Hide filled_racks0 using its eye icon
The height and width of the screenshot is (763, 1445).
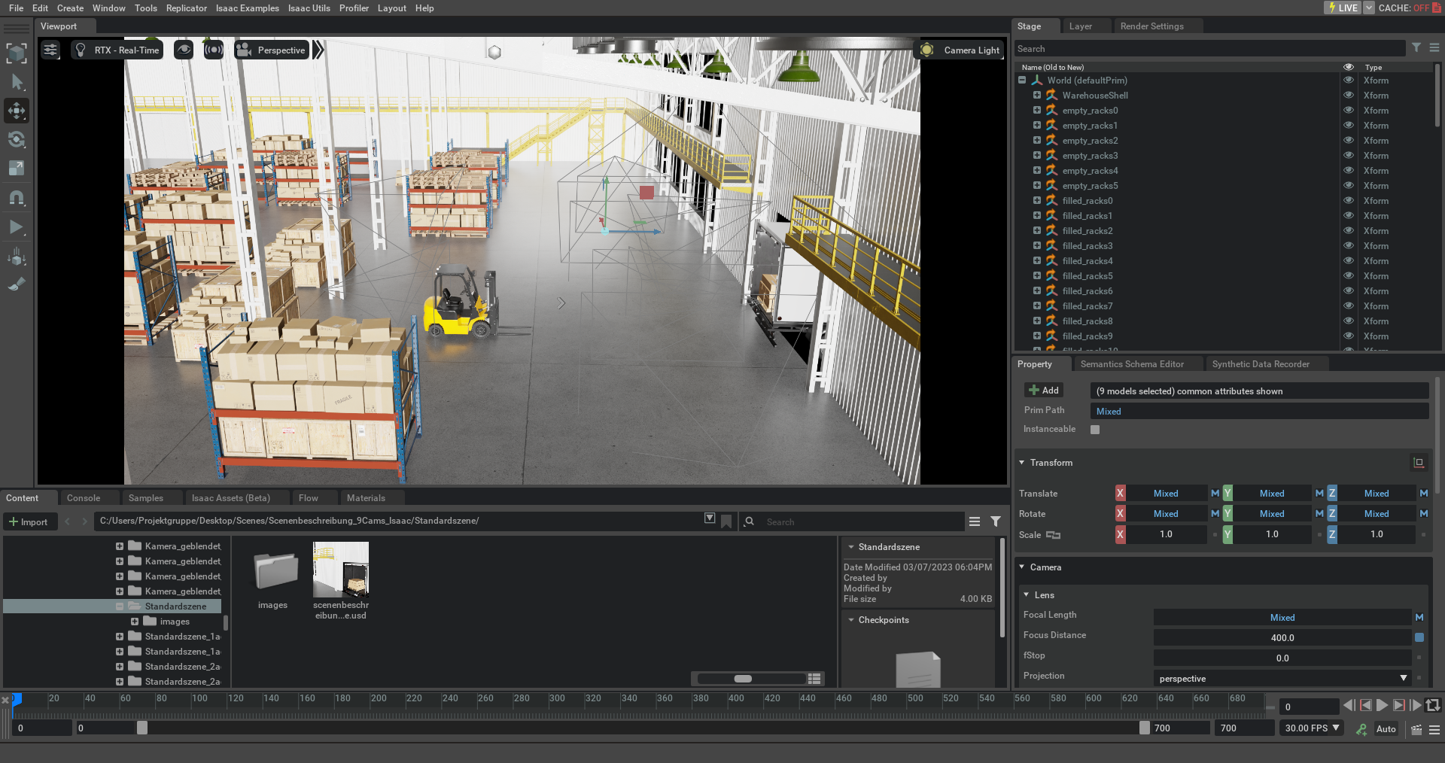(x=1348, y=201)
